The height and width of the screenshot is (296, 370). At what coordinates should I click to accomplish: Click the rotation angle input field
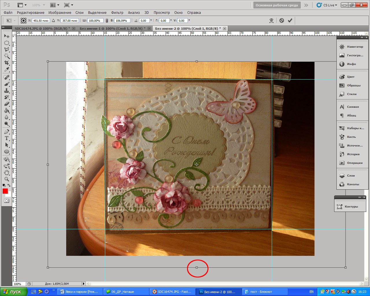click(144, 21)
